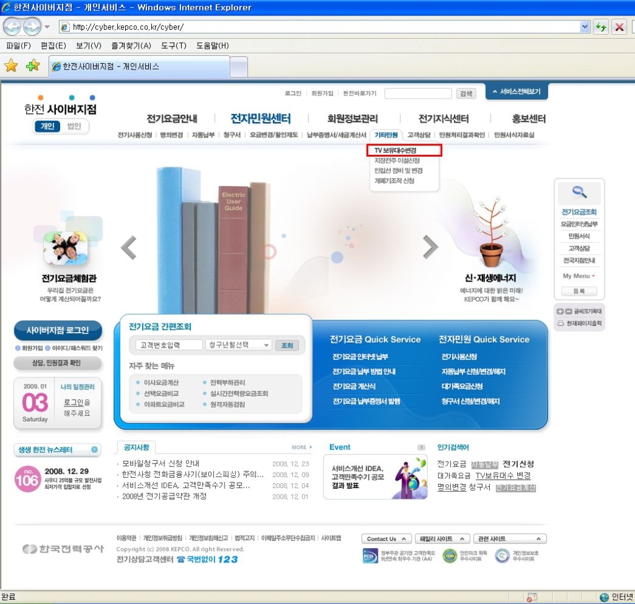The width and height of the screenshot is (635, 604).
Task: Expand the 패밀리 사이트 dropdown
Action: [442, 539]
